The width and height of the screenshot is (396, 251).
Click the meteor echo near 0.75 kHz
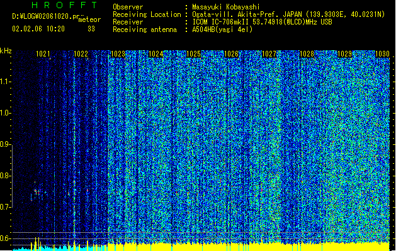tap(37, 192)
